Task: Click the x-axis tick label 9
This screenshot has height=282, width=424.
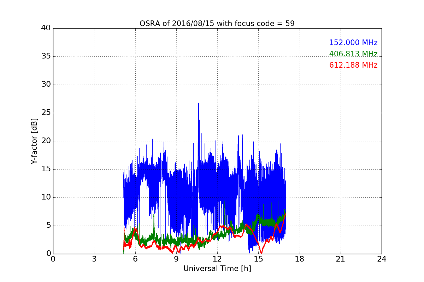Action: tap(176, 259)
